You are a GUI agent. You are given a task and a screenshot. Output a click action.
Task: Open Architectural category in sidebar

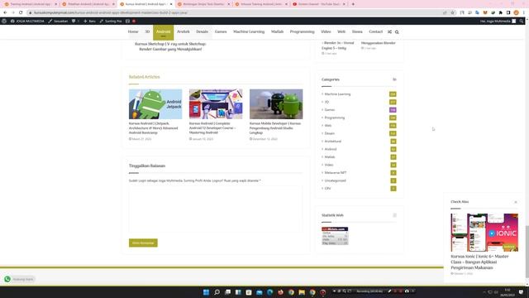(332, 142)
